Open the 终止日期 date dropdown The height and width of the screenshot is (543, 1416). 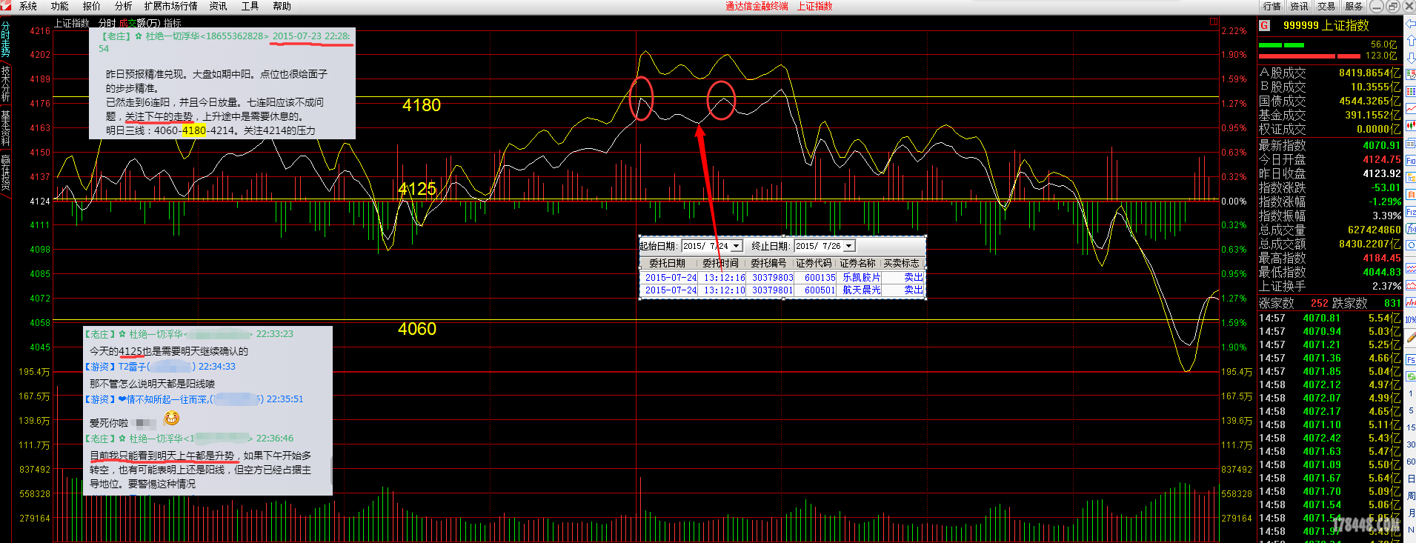pyautogui.click(x=849, y=246)
